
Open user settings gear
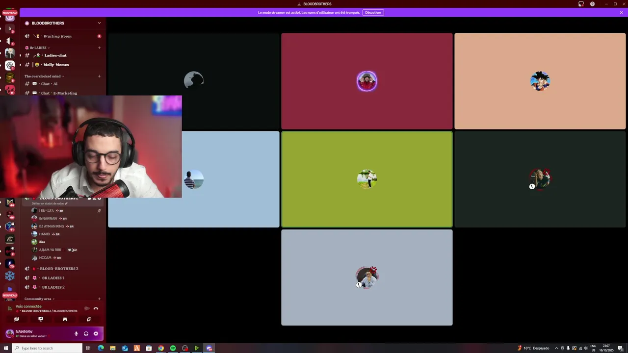(x=96, y=334)
